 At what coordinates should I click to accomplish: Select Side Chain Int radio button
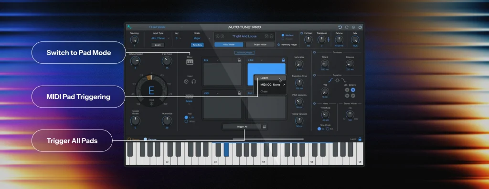pos(319,129)
